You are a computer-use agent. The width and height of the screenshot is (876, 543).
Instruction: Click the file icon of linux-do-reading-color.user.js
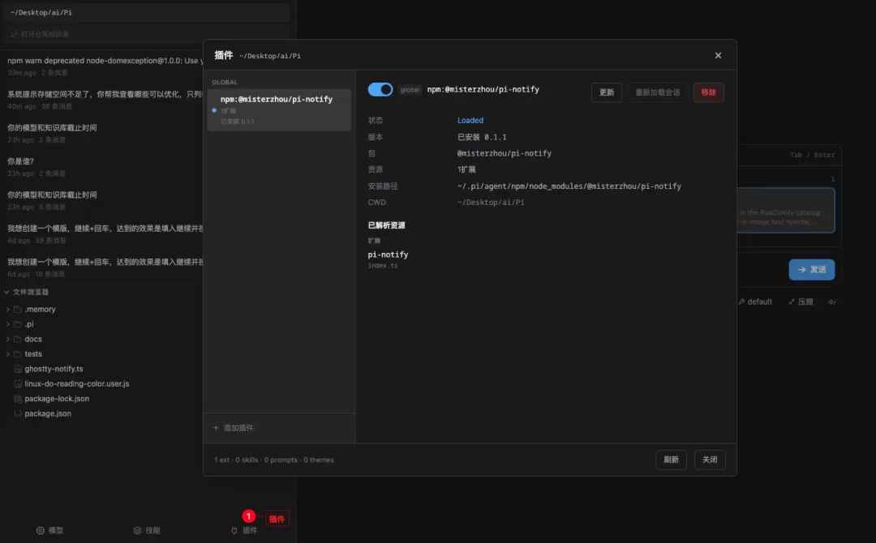[18, 384]
